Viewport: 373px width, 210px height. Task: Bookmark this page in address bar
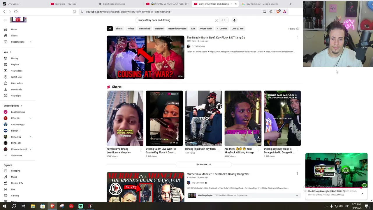pyautogui.click(x=74, y=12)
